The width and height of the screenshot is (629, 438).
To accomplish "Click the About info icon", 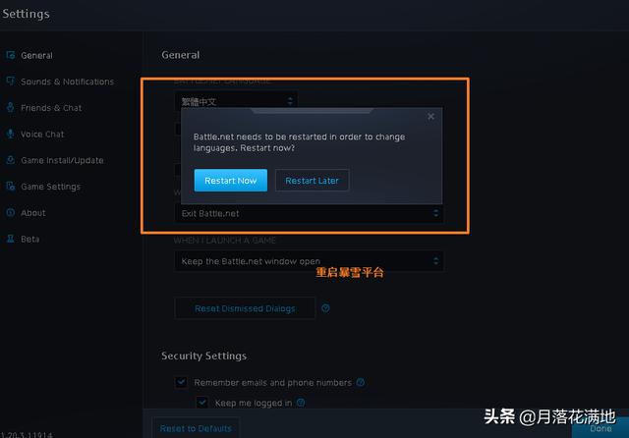I will click(11, 212).
